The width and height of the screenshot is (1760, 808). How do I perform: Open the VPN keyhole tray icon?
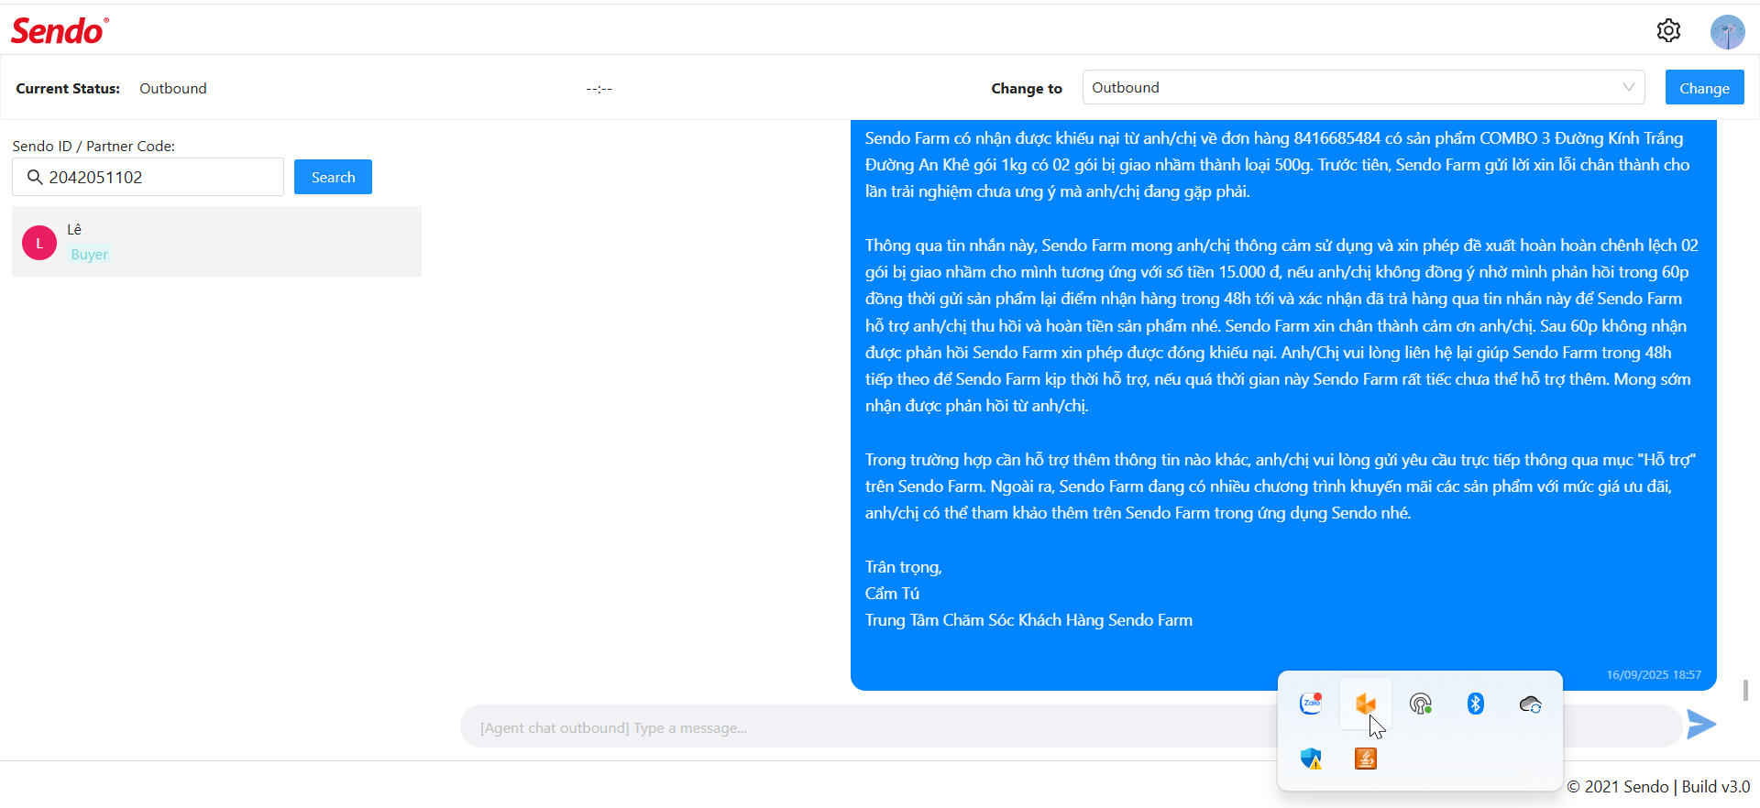tap(1421, 704)
